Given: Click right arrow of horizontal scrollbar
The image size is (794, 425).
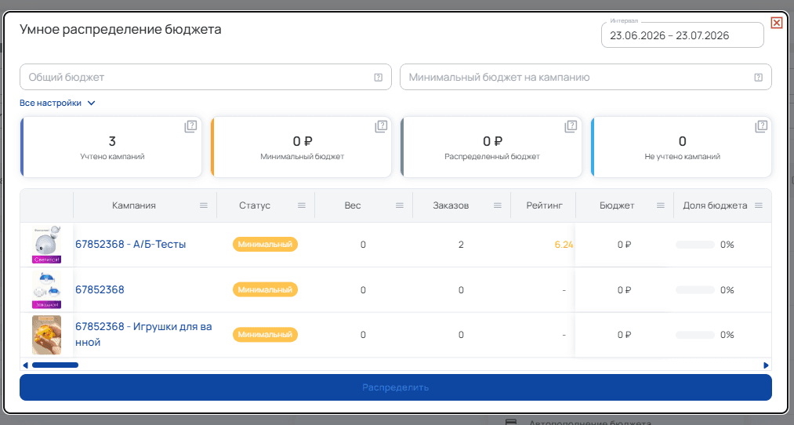Looking at the screenshot, I should pyautogui.click(x=766, y=365).
